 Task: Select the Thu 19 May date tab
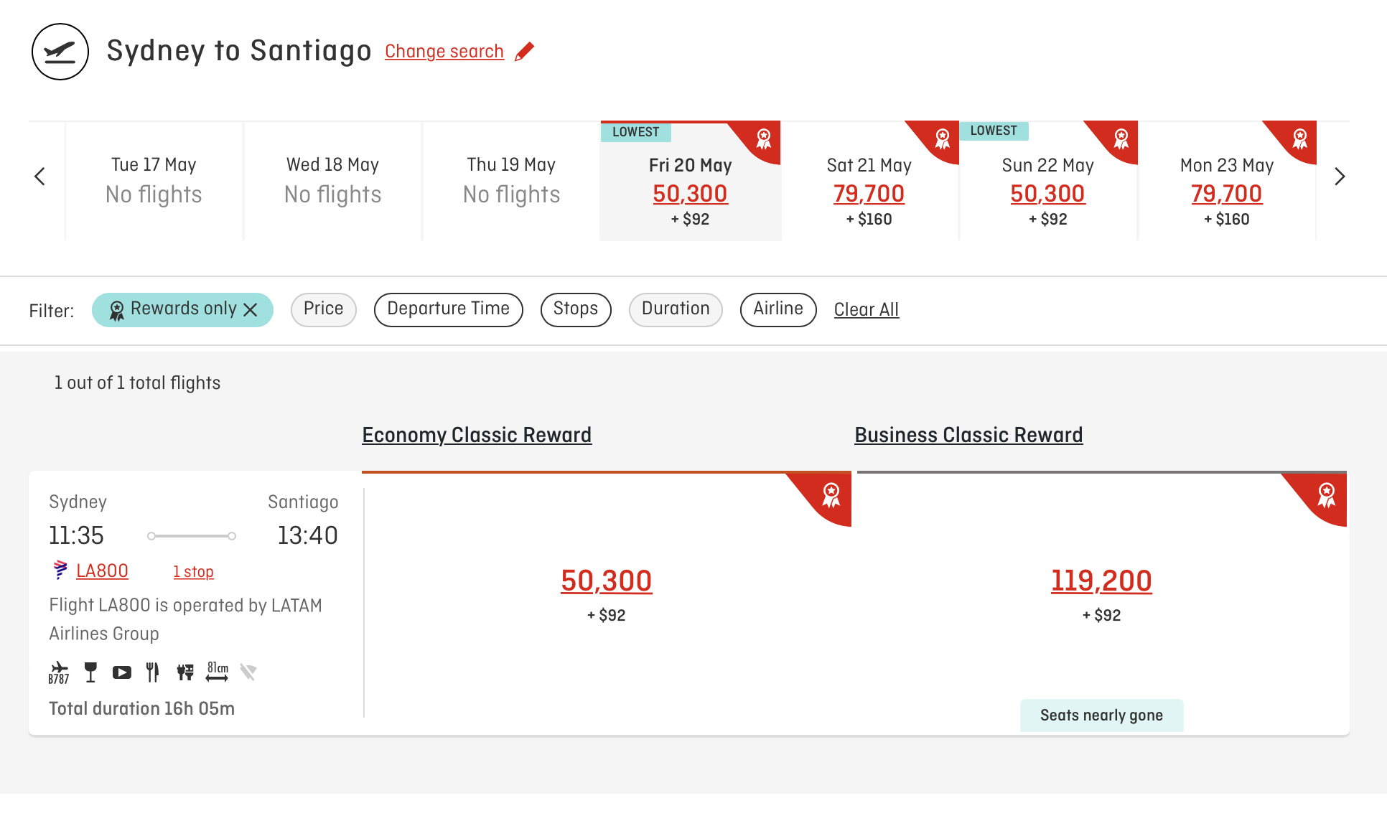coord(511,181)
